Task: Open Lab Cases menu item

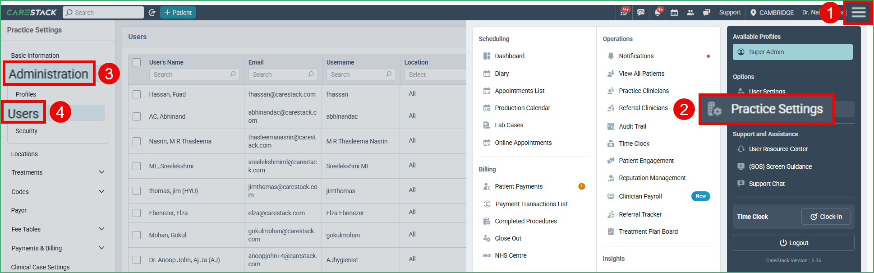Action: pos(509,125)
